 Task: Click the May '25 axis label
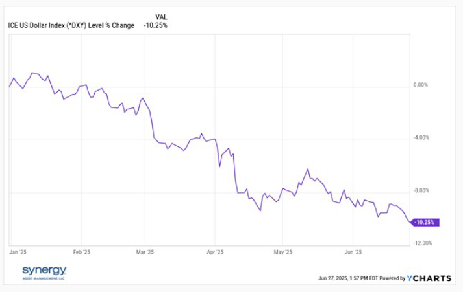point(284,252)
